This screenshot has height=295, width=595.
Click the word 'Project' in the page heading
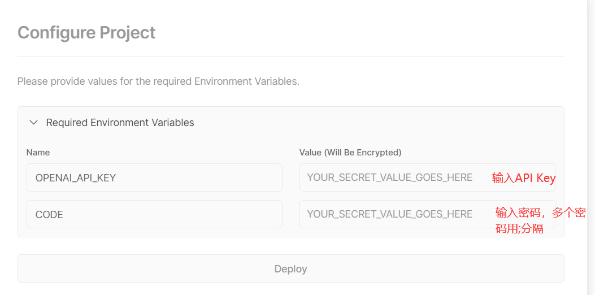[x=128, y=33]
